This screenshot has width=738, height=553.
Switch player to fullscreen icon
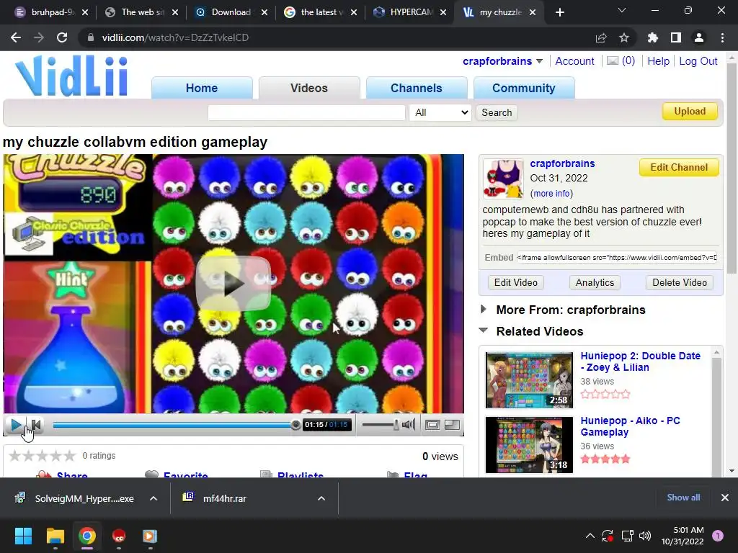tap(452, 425)
